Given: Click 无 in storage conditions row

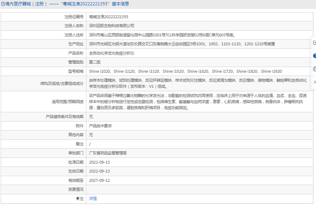Looking at the screenshot, I should (91, 117).
